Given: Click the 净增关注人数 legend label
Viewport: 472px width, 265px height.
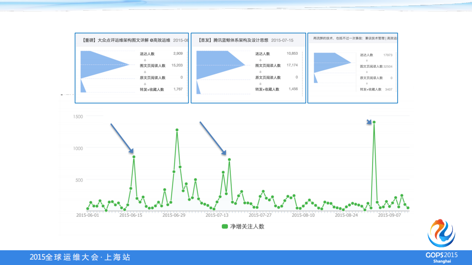Looking at the screenshot, I should tap(247, 227).
